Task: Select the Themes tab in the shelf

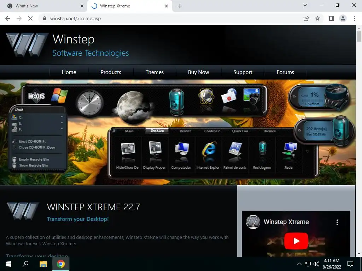Action: click(x=269, y=131)
